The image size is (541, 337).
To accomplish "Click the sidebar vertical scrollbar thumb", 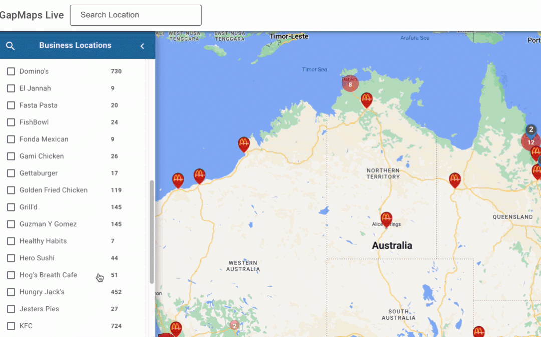I will (152, 232).
